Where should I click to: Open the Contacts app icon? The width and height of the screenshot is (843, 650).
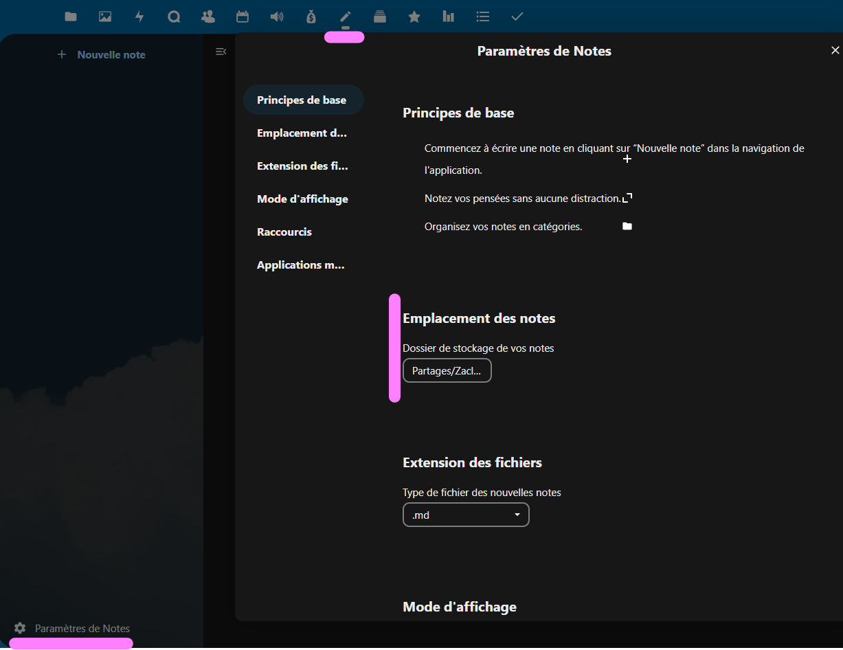(x=208, y=16)
